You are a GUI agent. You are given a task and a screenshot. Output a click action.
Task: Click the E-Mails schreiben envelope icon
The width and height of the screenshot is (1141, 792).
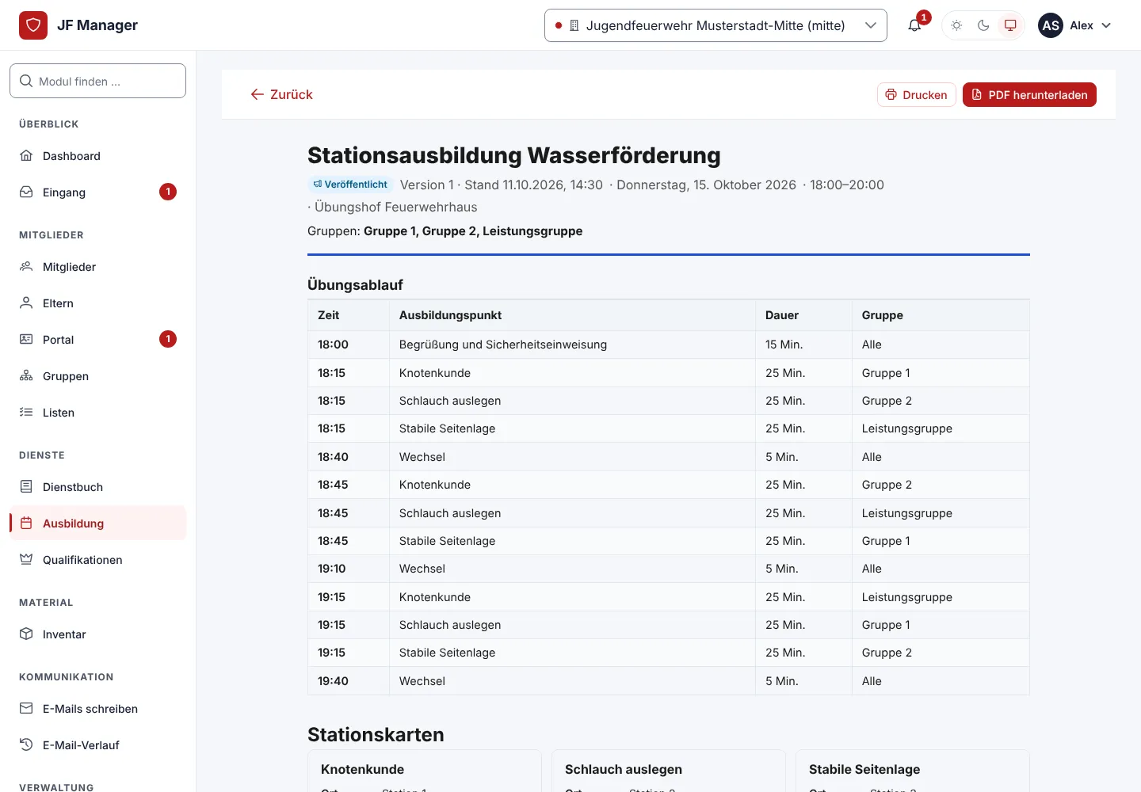(26, 709)
